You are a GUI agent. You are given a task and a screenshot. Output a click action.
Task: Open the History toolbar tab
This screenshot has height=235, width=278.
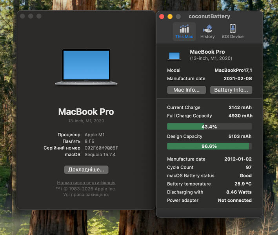pyautogui.click(x=207, y=32)
